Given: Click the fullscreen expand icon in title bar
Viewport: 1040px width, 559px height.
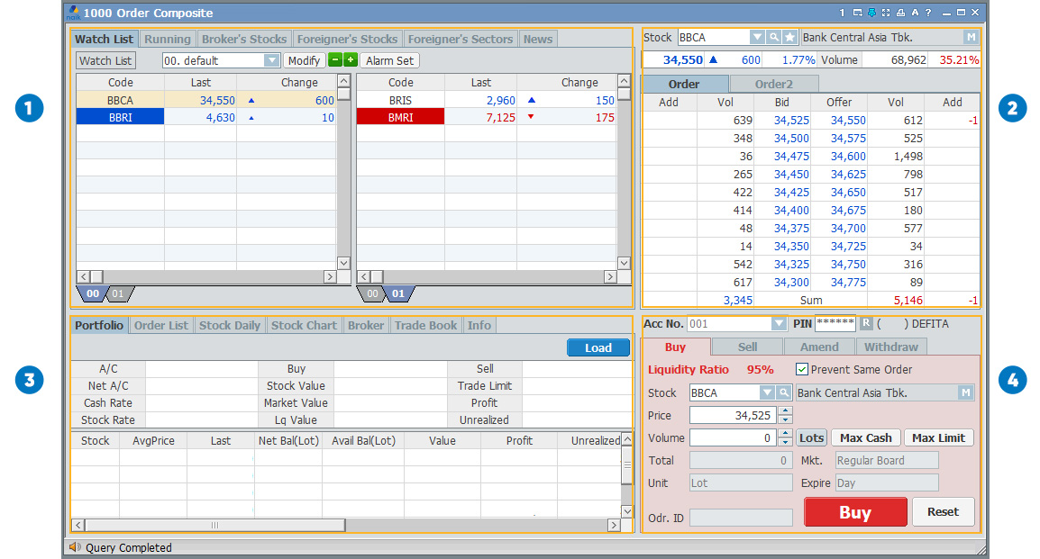Looking at the screenshot, I should point(886,13).
